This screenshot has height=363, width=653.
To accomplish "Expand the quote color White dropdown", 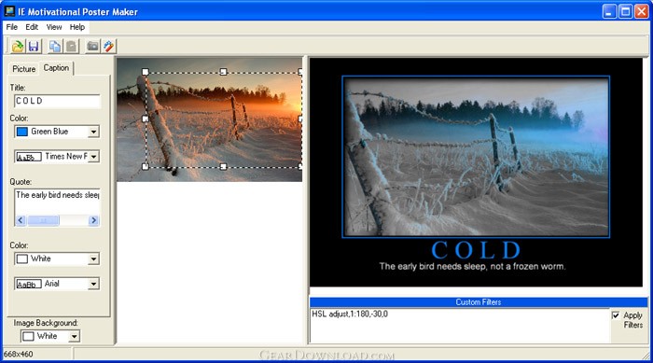I will click(x=93, y=258).
